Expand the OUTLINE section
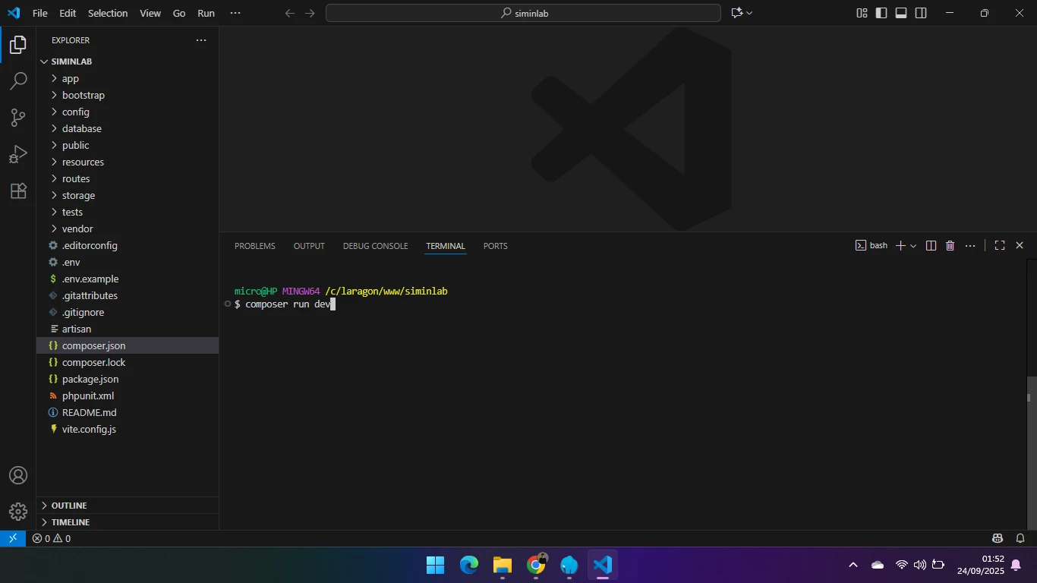Image resolution: width=1037 pixels, height=583 pixels. [68, 506]
